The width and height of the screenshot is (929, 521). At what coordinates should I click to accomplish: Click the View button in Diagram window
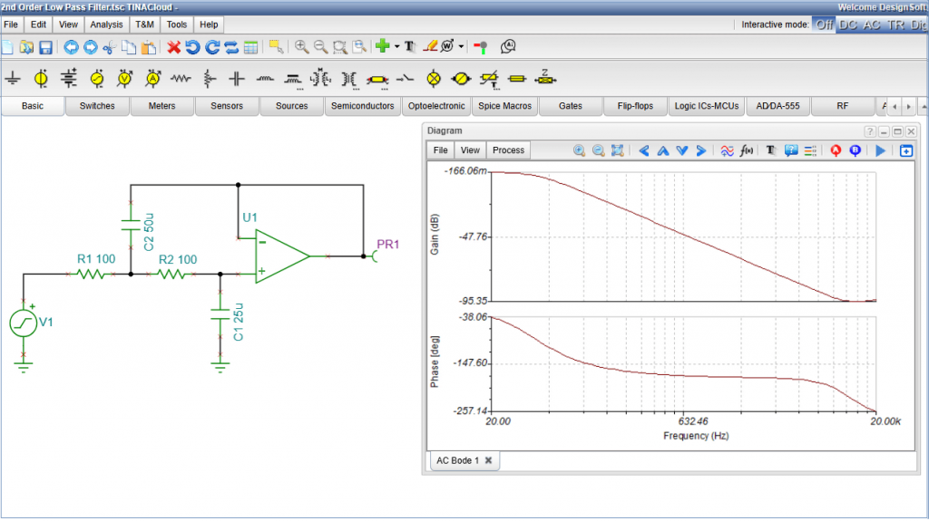470,150
